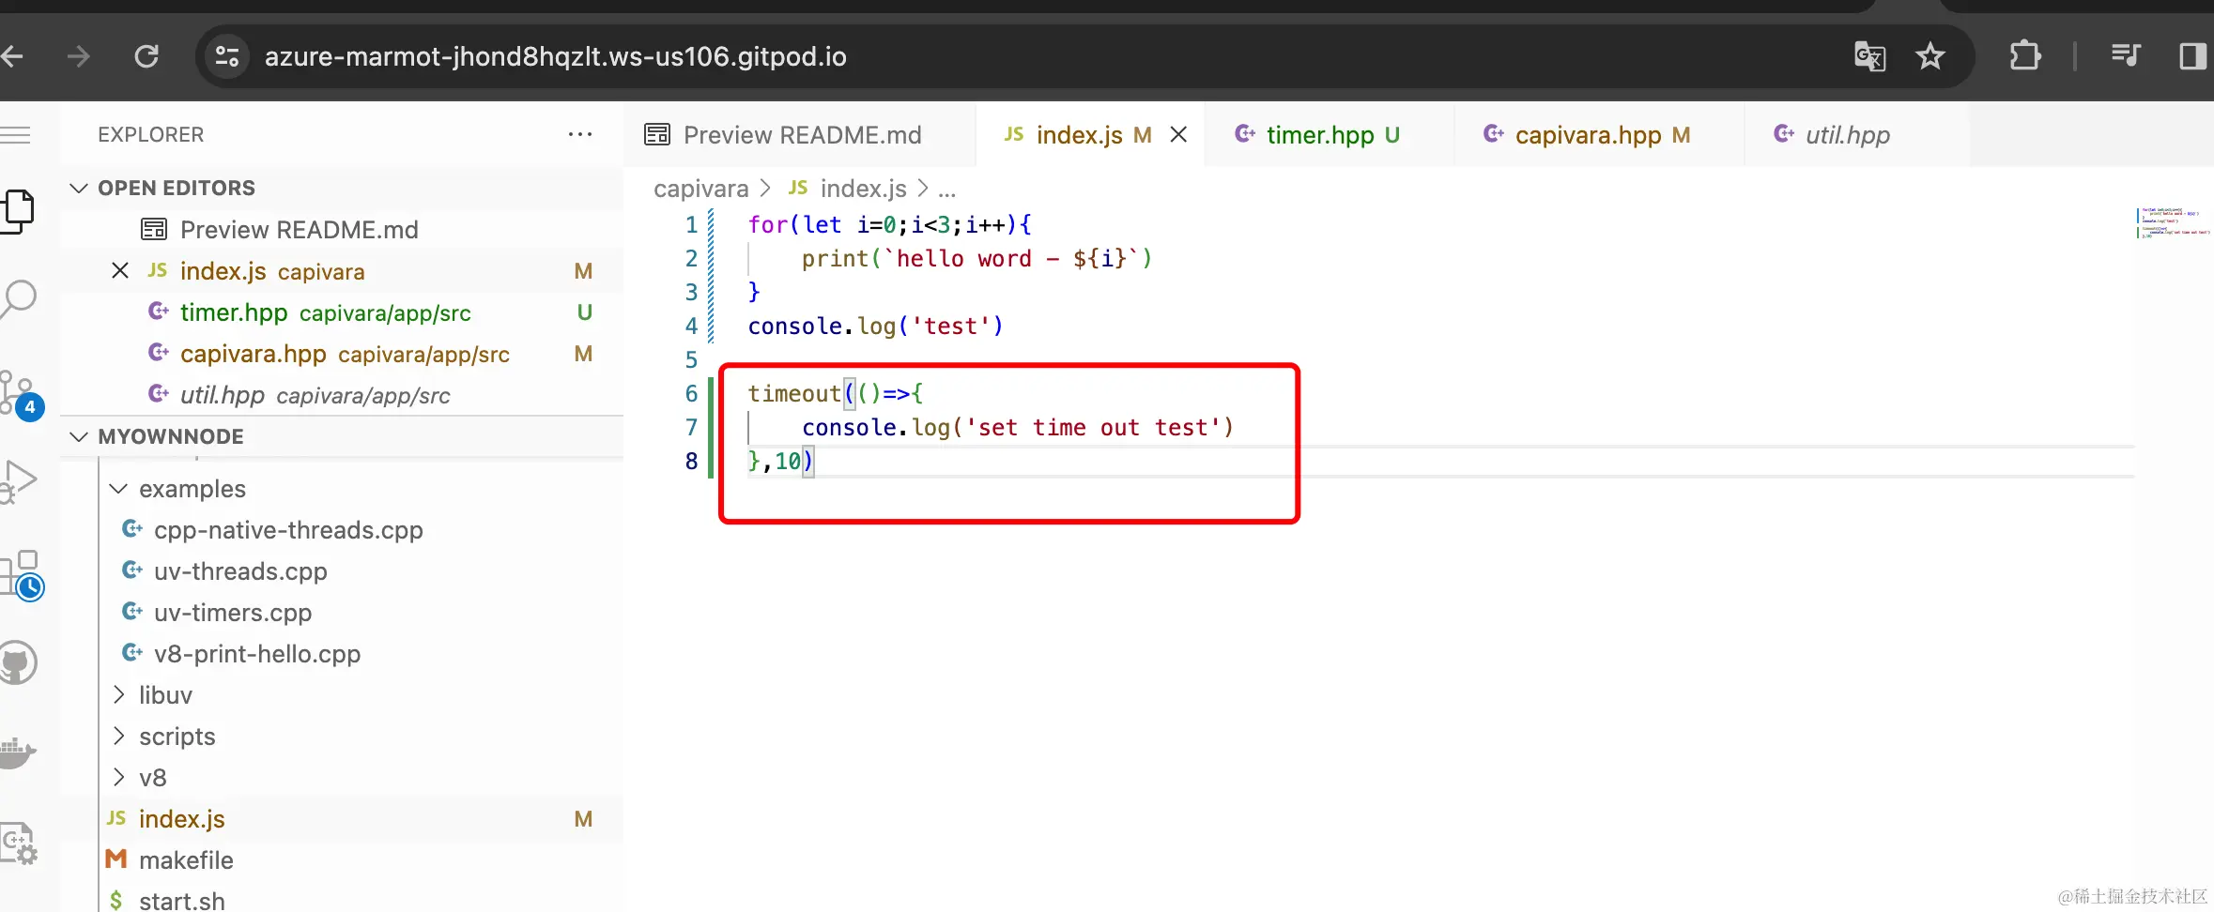Reload the page with the refresh icon
This screenshot has width=2214, height=912.
(146, 56)
